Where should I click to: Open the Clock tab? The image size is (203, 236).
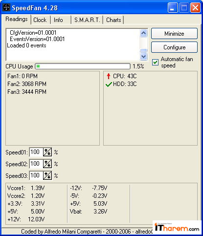coord(40,20)
